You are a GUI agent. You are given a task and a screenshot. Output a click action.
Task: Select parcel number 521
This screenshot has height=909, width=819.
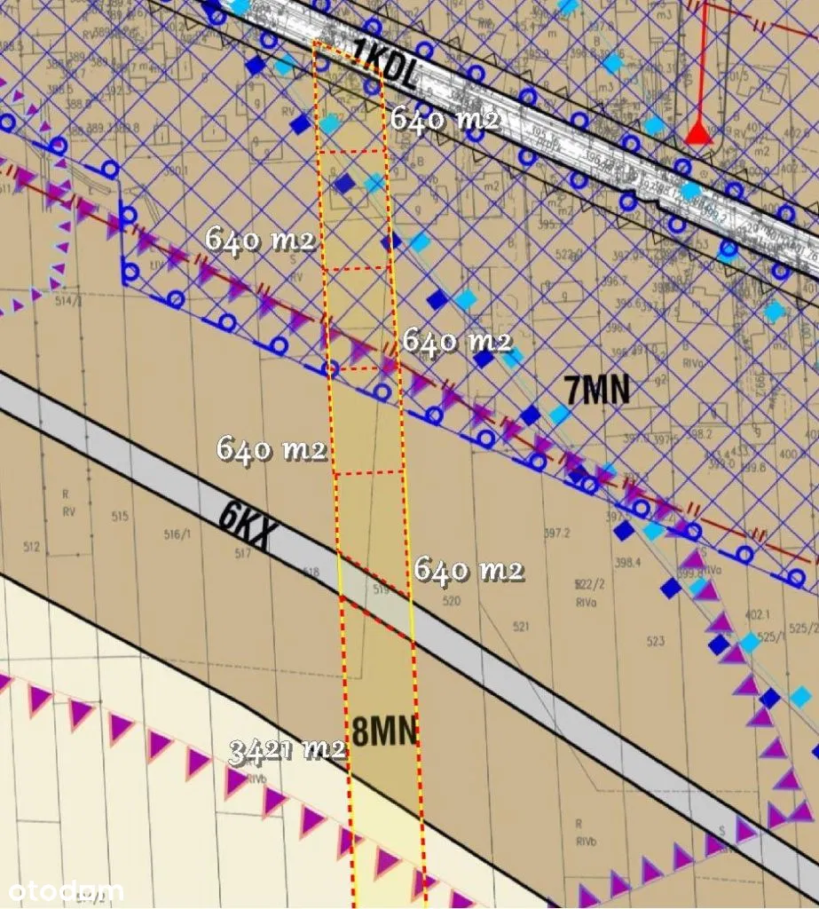point(521,627)
